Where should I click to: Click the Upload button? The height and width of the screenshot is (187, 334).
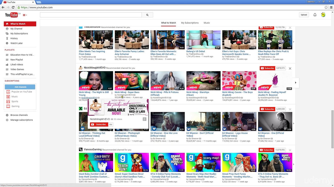pyautogui.click(x=304, y=15)
